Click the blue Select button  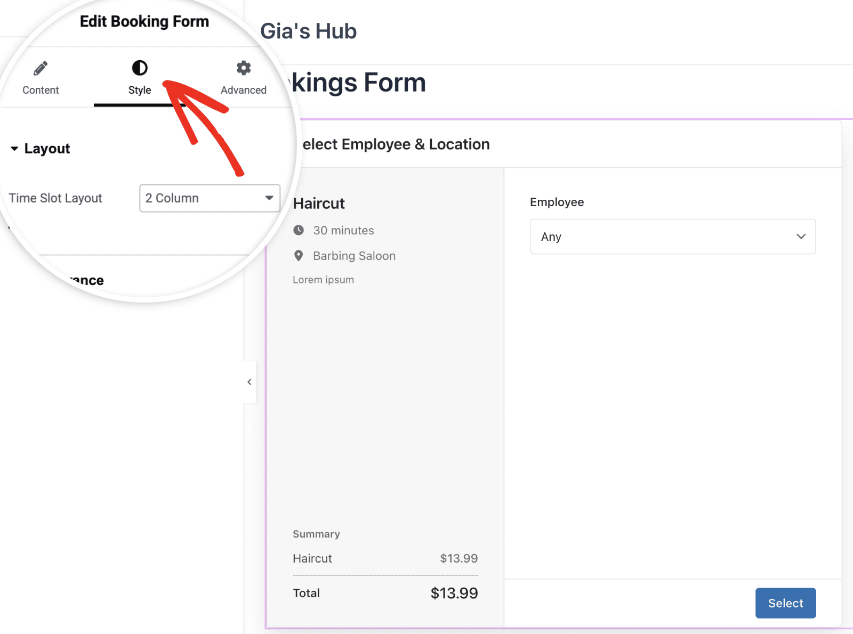pyautogui.click(x=785, y=603)
